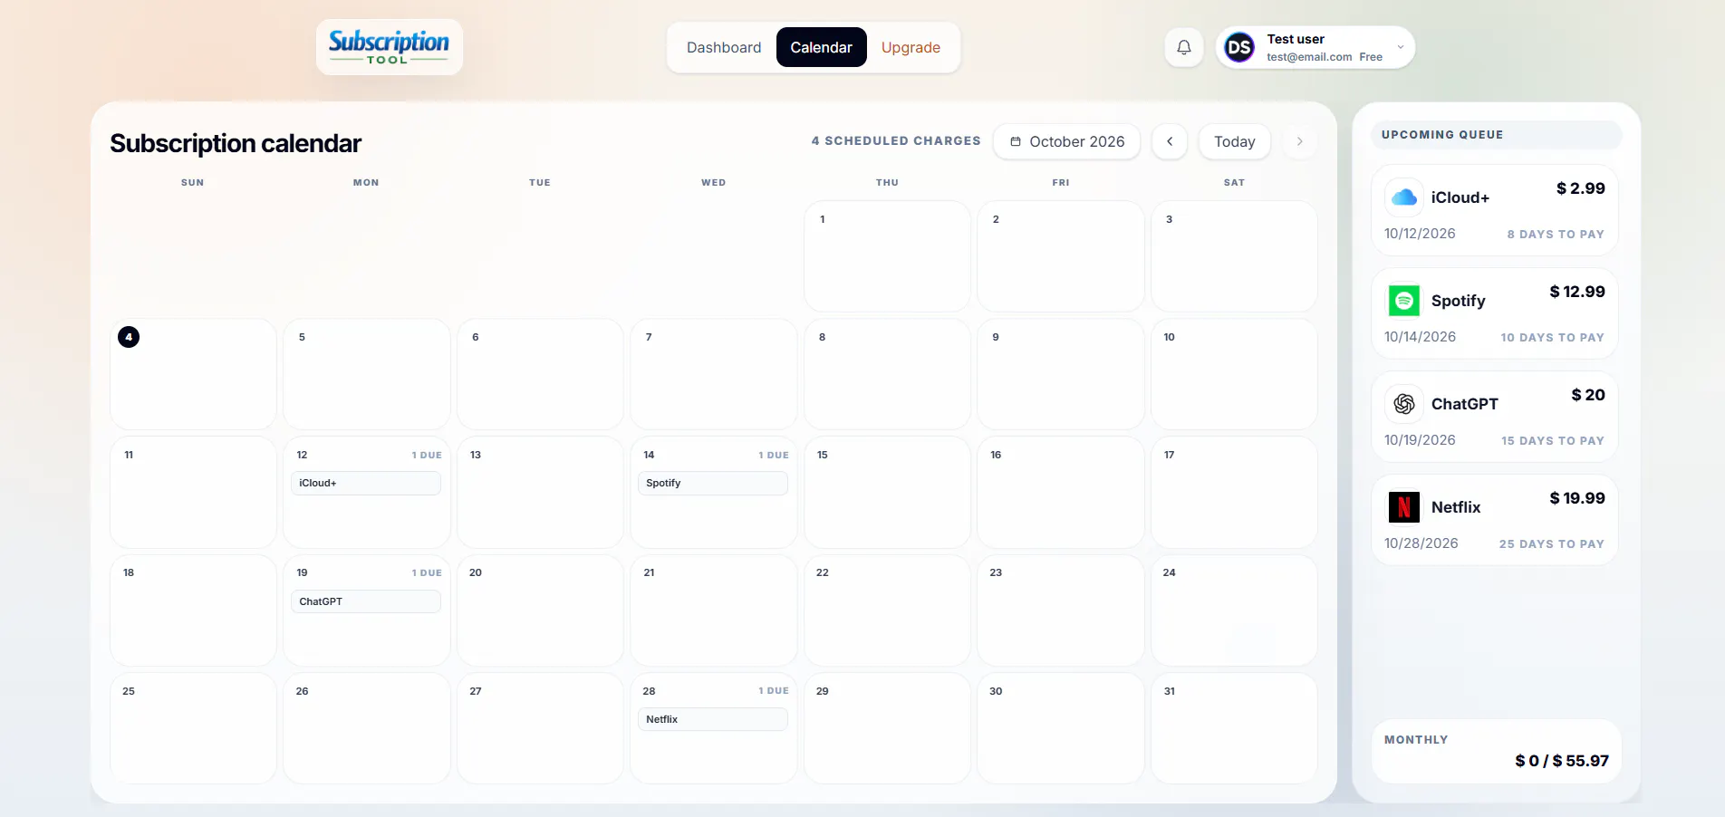Viewport: 1725px width, 817px height.
Task: Click the 25 DAYS TO PAY label
Action: click(x=1551, y=543)
